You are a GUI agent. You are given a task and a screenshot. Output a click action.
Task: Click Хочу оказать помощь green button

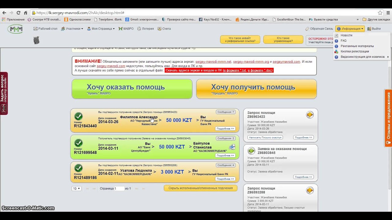click(x=132, y=89)
